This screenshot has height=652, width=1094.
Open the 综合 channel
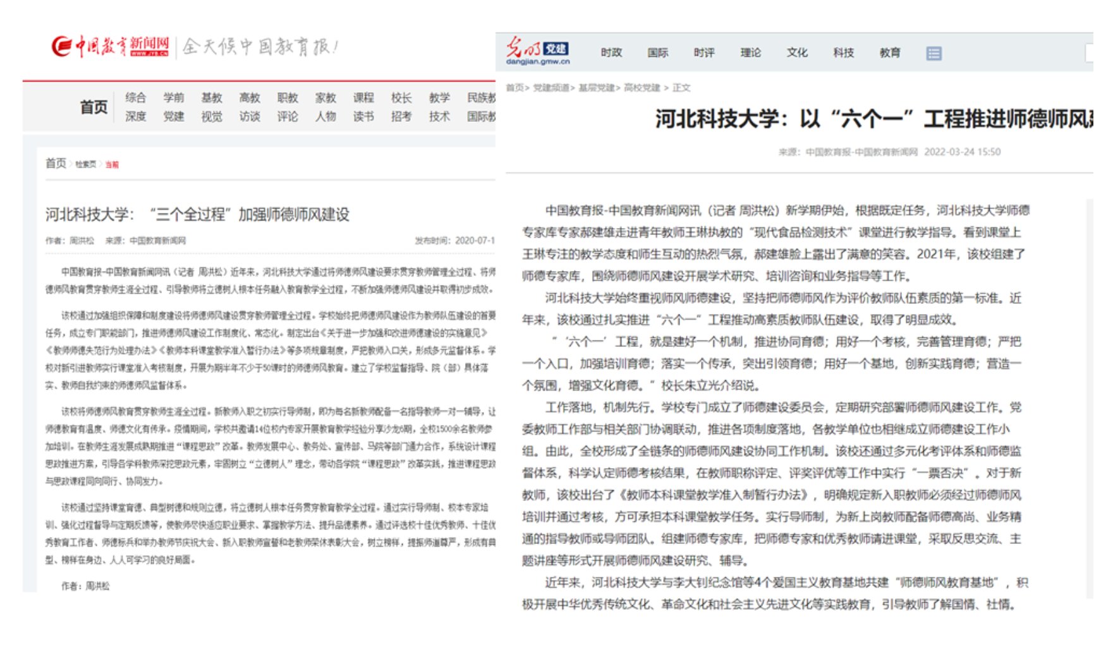(x=135, y=97)
